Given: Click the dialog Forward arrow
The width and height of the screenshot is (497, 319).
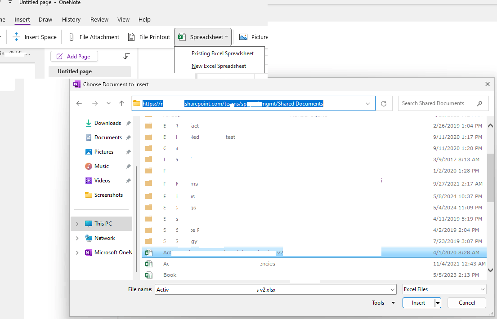Looking at the screenshot, I should click(95, 103).
